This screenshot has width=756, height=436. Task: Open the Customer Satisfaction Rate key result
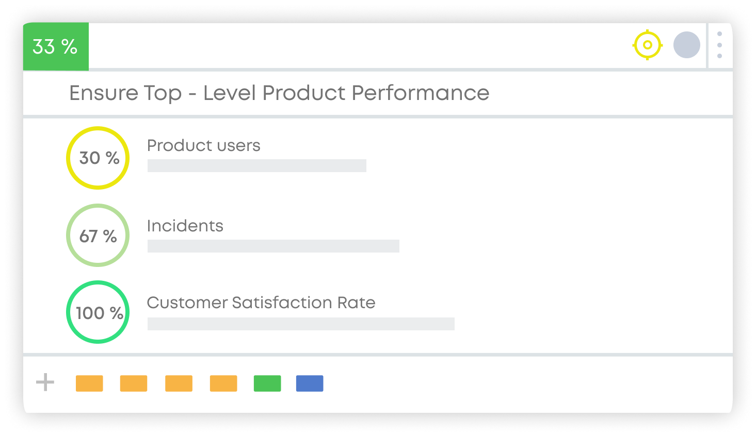pos(261,303)
